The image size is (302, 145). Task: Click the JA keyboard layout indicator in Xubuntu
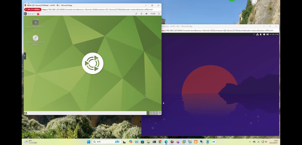coord(254,34)
